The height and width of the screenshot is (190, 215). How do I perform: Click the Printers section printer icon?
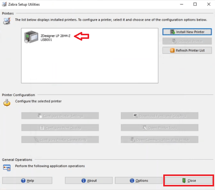(x=7, y=21)
